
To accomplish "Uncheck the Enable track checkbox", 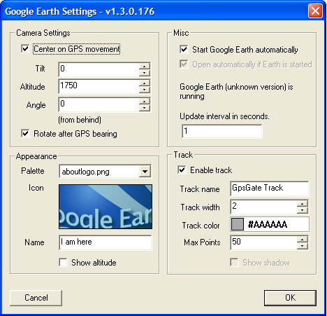I will tap(182, 170).
